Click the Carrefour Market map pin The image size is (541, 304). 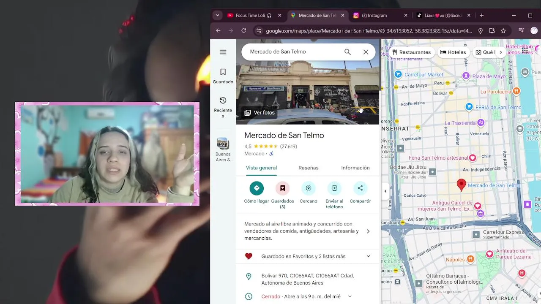(x=398, y=74)
